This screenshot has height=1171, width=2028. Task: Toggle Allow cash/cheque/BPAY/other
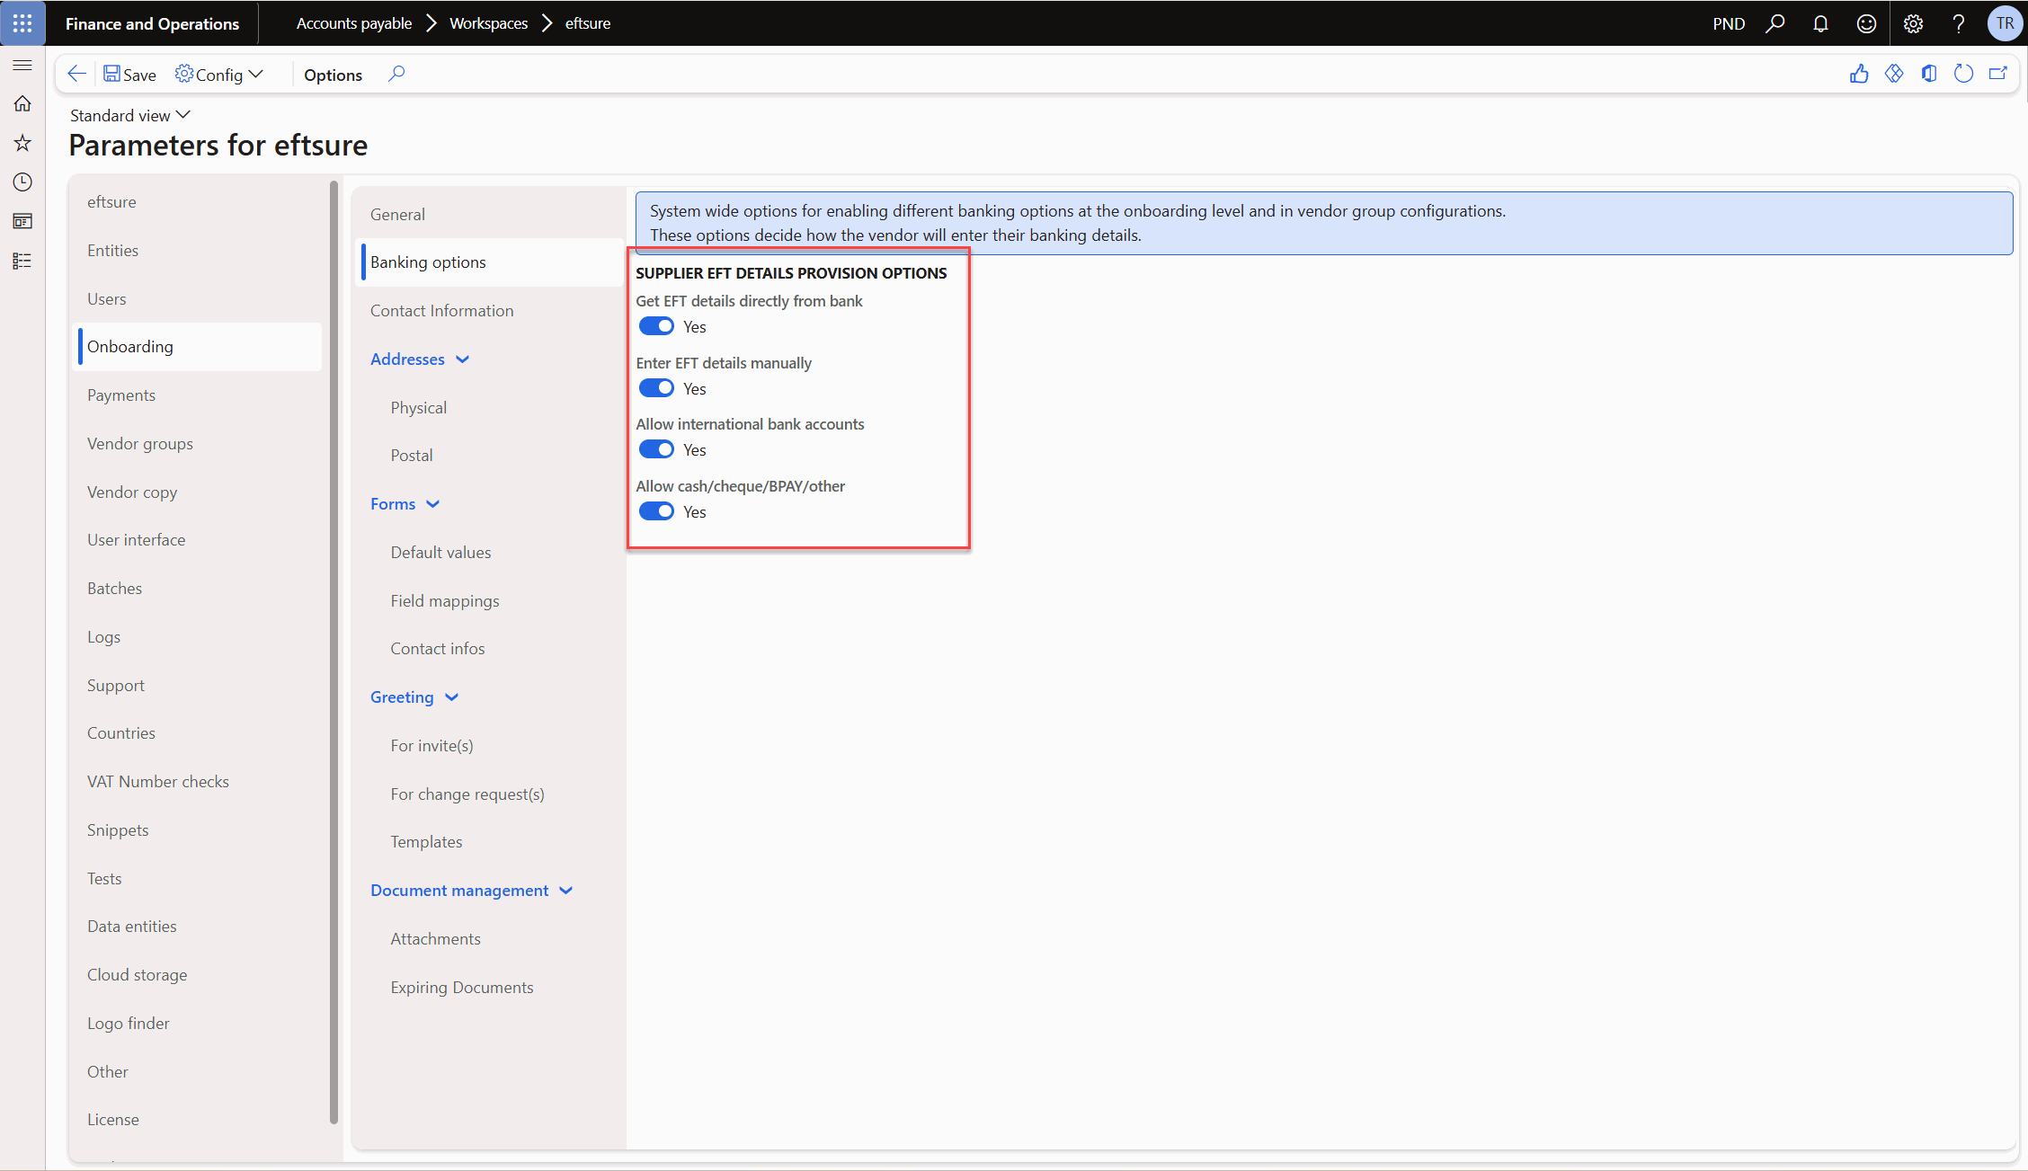coord(656,511)
